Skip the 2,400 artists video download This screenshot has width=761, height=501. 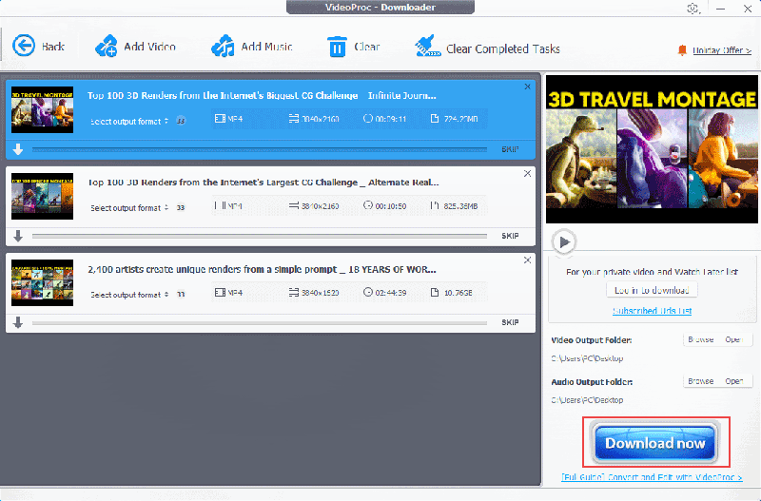click(x=510, y=322)
